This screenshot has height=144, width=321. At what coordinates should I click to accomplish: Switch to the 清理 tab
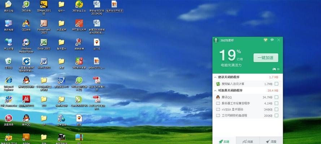[271, 141]
